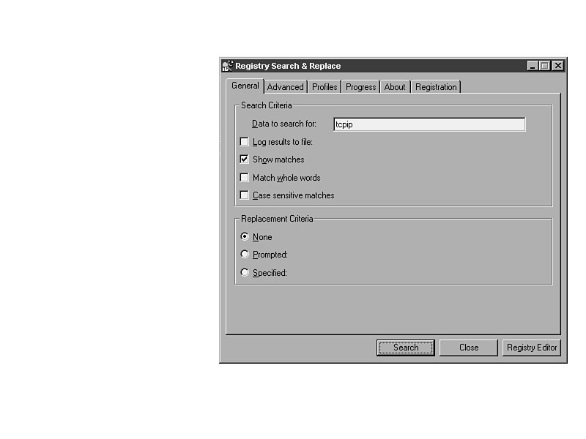Viewport: 586px width, 439px height.
Task: Go to the Profiles tab
Action: [324, 87]
